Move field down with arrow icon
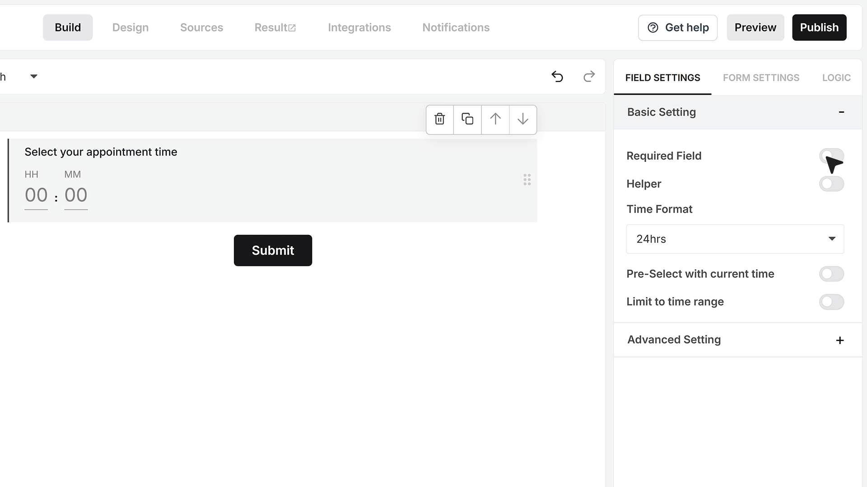The height and width of the screenshot is (487, 867). click(x=523, y=119)
